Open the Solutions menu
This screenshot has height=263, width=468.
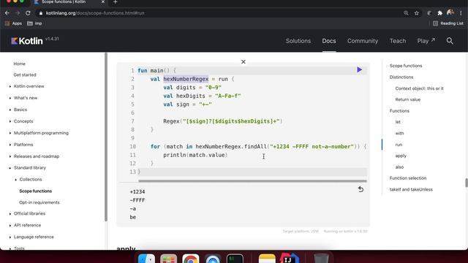click(298, 41)
